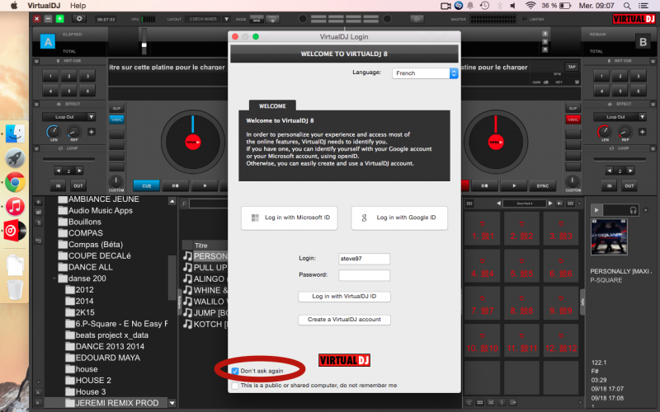Open the Language dropdown set to French
This screenshot has width=660, height=412.
pyautogui.click(x=424, y=73)
